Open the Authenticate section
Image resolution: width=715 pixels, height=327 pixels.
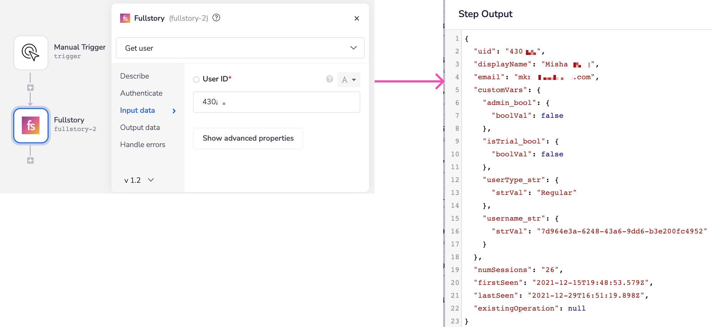(141, 93)
